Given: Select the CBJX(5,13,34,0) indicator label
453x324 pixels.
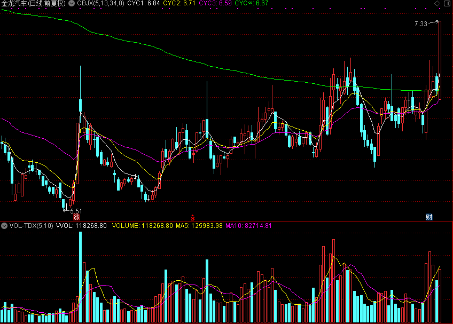Looking at the screenshot, I should [x=100, y=3].
